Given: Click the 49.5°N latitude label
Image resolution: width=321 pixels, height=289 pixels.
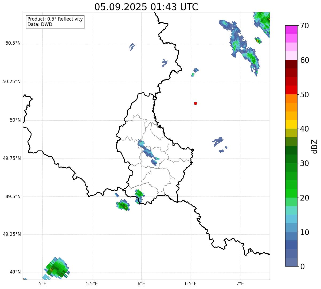Looking at the screenshot, I should click(13, 196).
